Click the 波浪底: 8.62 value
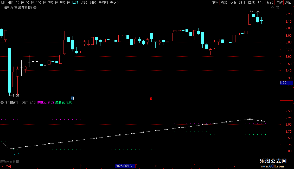 click(x=64, y=102)
